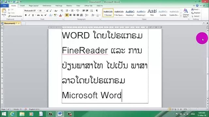Toggle strikethrough formatting
The width and height of the screenshot is (209, 117).
[x=39, y=15]
